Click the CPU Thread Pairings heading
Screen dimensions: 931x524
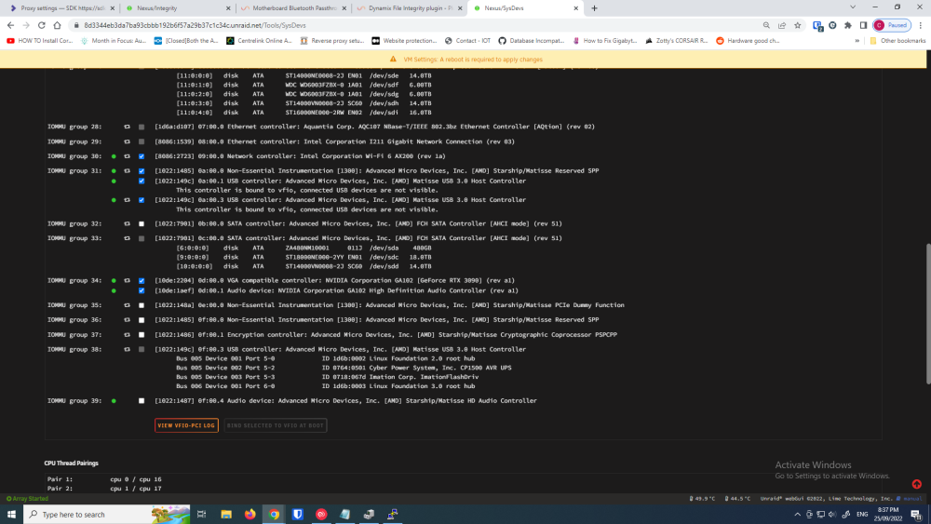(72, 463)
